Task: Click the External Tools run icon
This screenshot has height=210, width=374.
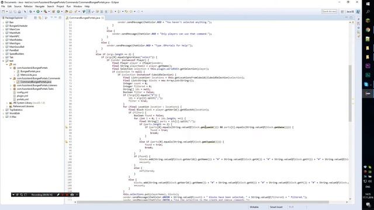Action: coord(45,12)
